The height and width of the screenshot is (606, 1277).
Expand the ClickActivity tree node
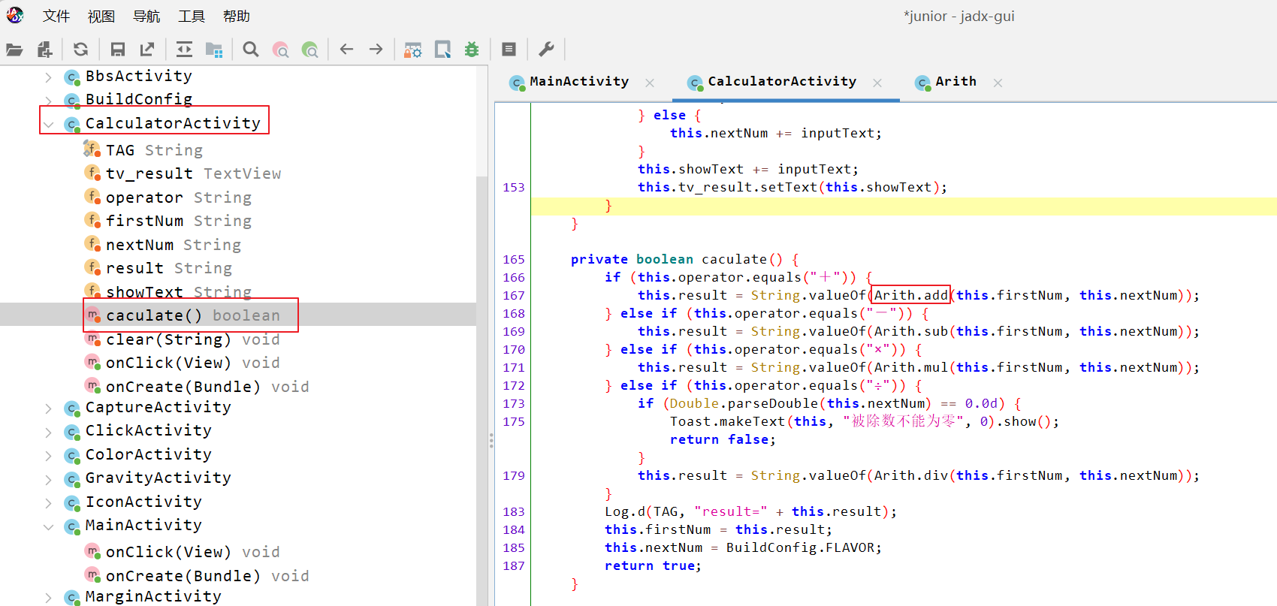(x=48, y=432)
